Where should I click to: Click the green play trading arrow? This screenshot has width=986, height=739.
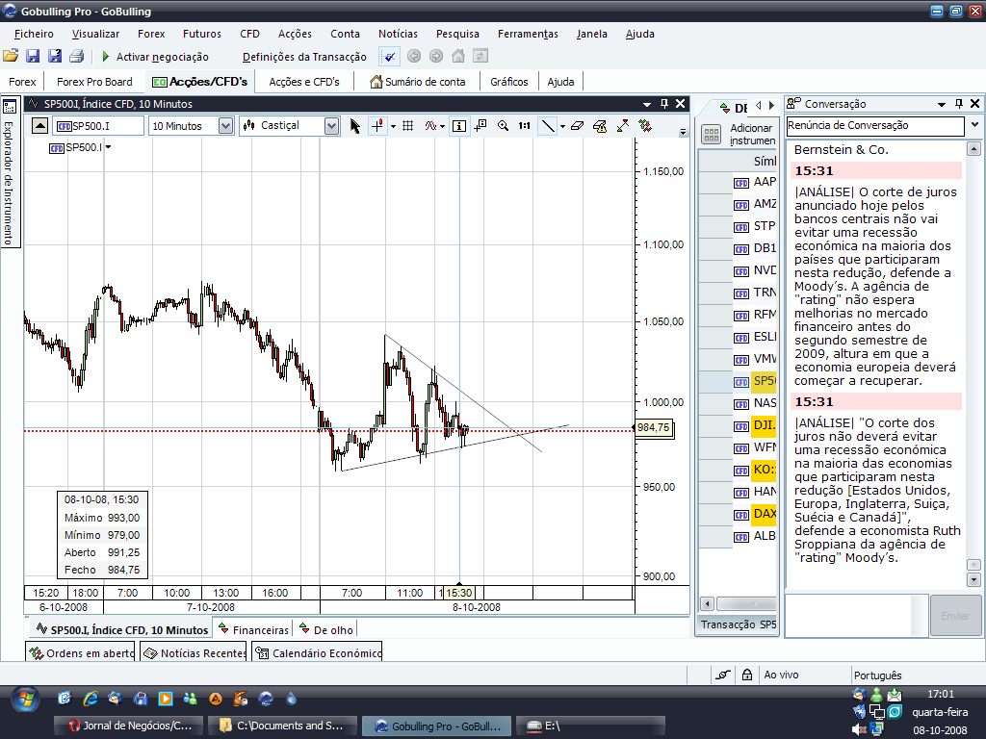pyautogui.click(x=106, y=57)
